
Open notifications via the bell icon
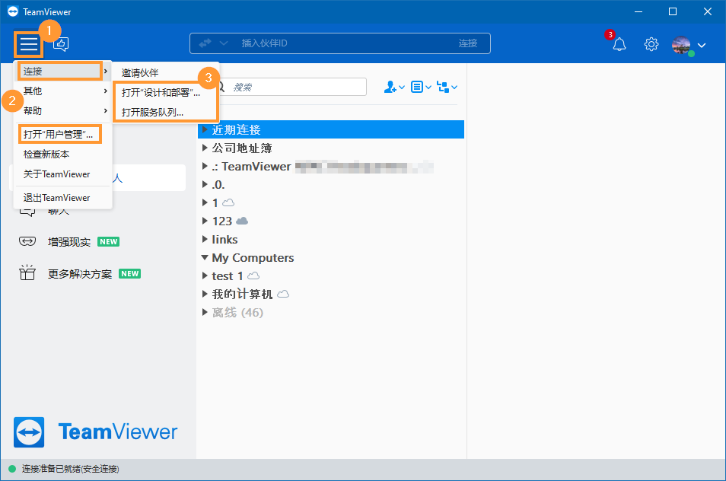coord(619,44)
